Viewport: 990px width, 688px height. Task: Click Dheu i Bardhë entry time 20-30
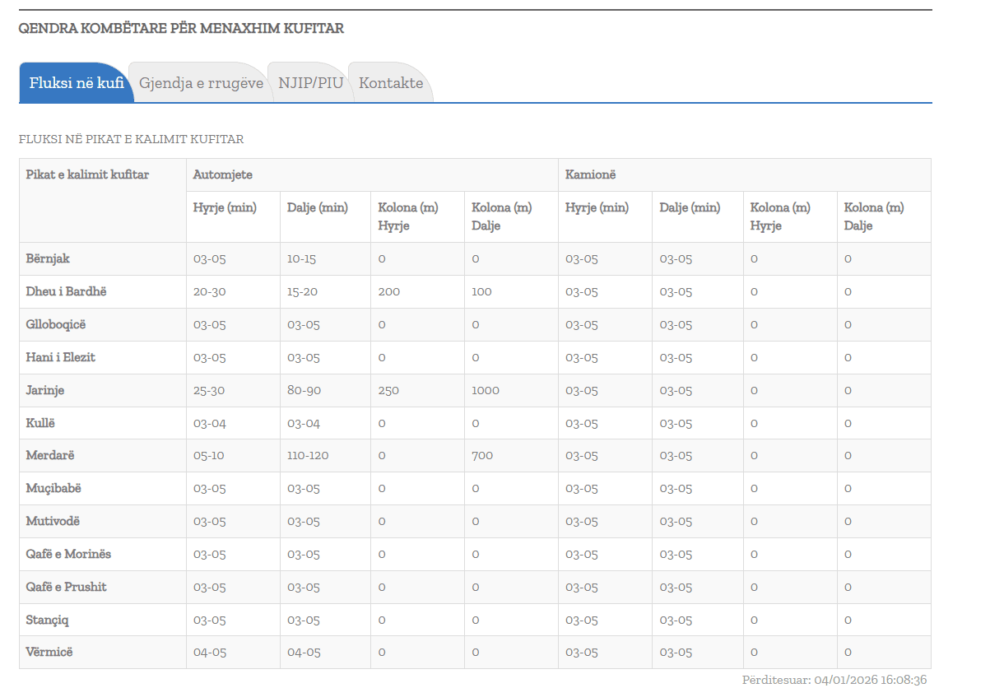point(209,291)
